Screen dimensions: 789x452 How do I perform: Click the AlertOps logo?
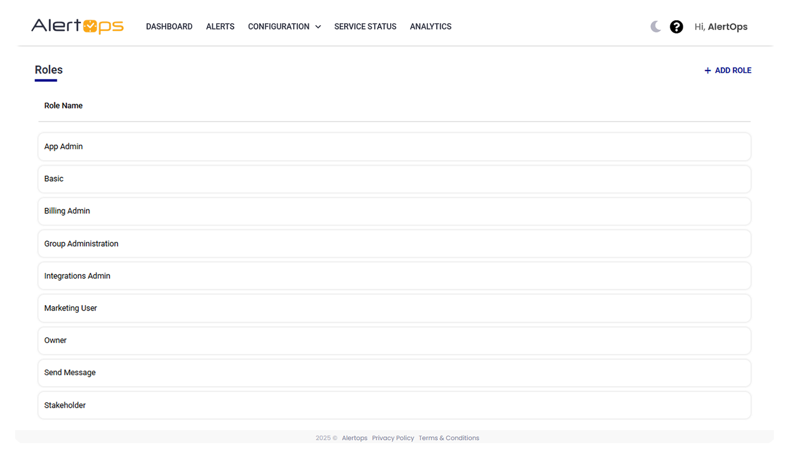pos(77,26)
